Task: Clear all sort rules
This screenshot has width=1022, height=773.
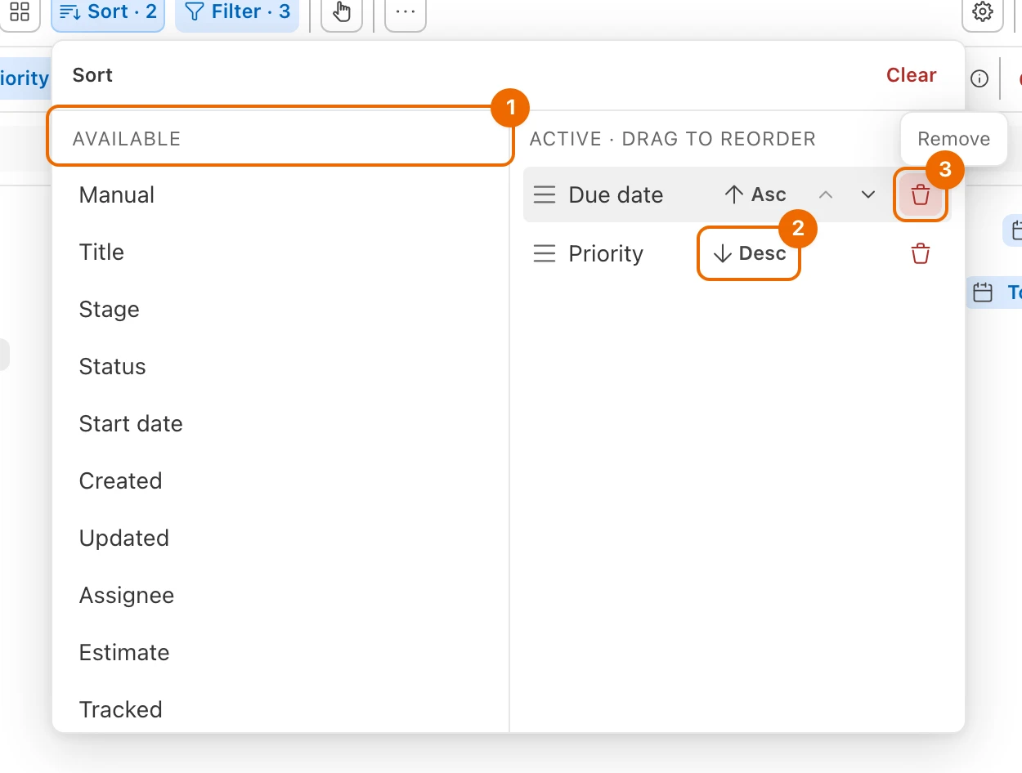Action: pyautogui.click(x=911, y=75)
